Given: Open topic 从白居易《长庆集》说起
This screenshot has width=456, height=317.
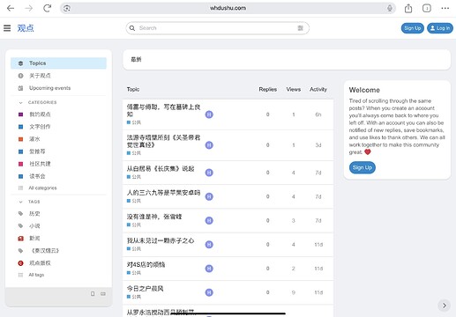Looking at the screenshot, I should [161, 169].
